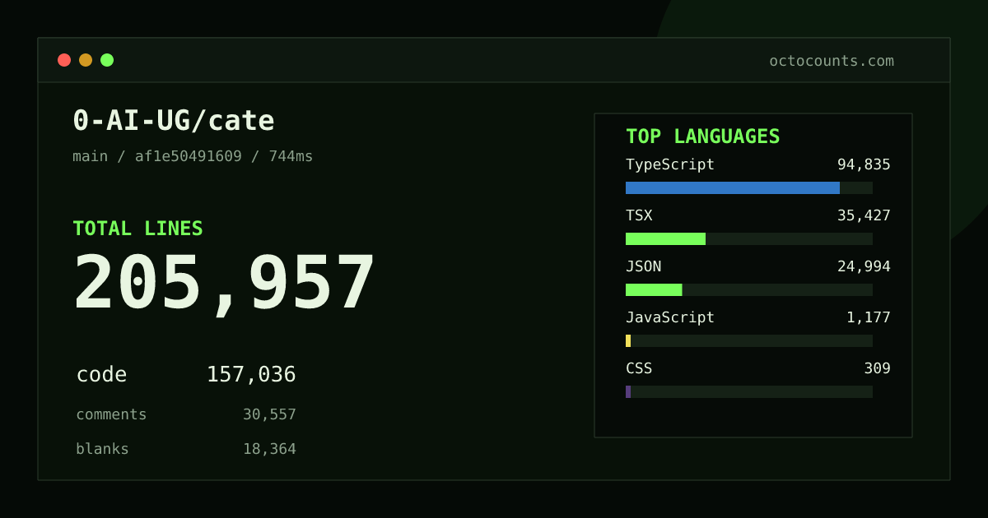Select the JavaScript count 1,177
Screen dimensions: 988x518
pyautogui.click(x=869, y=317)
